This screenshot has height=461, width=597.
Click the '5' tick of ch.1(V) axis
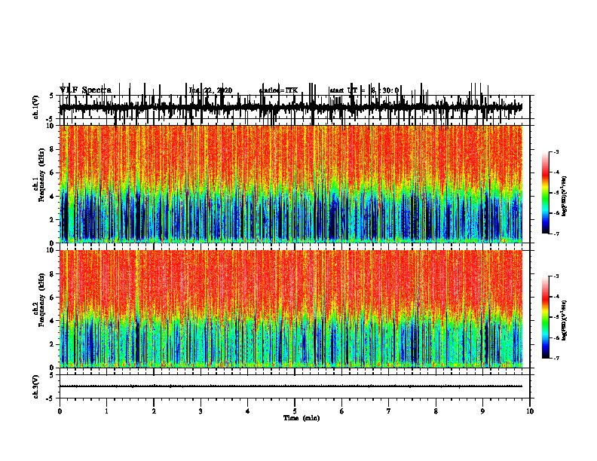(52, 96)
